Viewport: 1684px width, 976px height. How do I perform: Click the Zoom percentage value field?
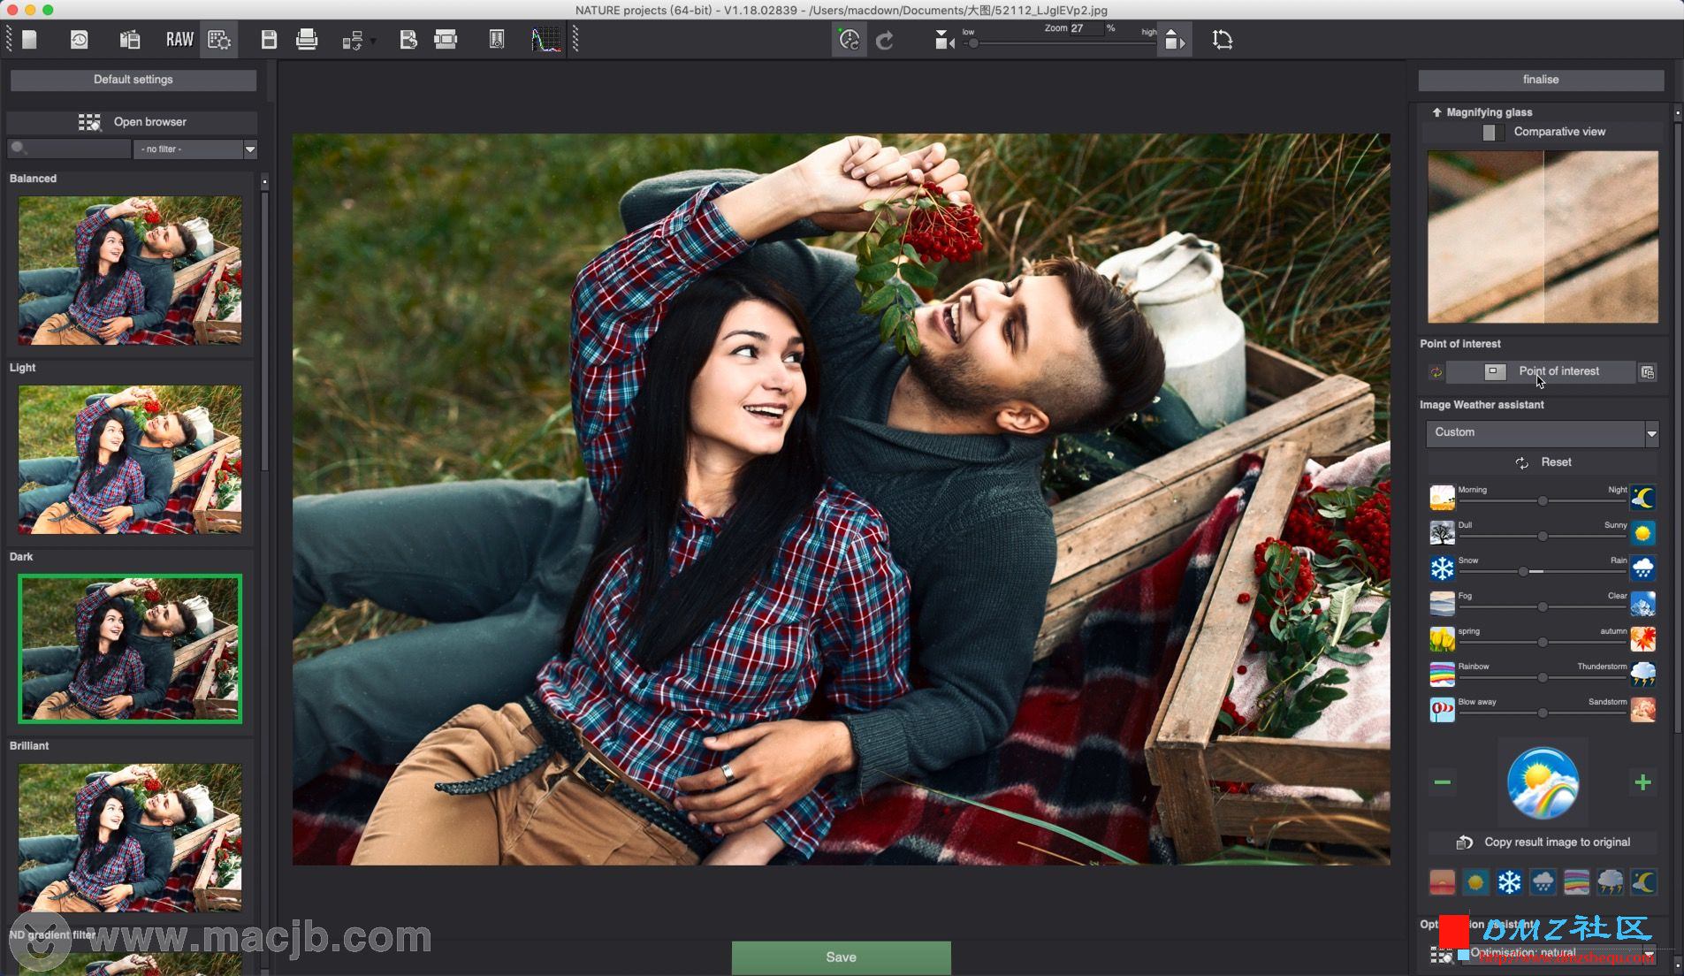(x=1086, y=28)
